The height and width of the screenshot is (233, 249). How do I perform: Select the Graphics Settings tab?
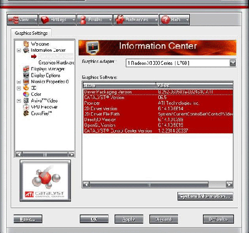pos(31,33)
